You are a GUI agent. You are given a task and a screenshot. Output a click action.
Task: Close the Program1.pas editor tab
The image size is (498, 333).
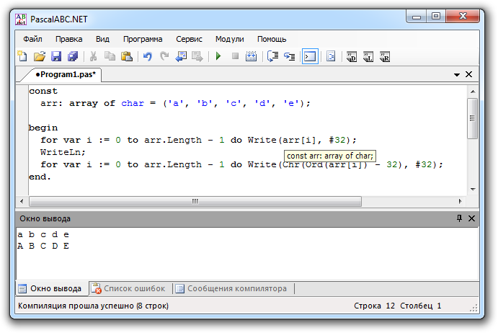[x=468, y=74]
